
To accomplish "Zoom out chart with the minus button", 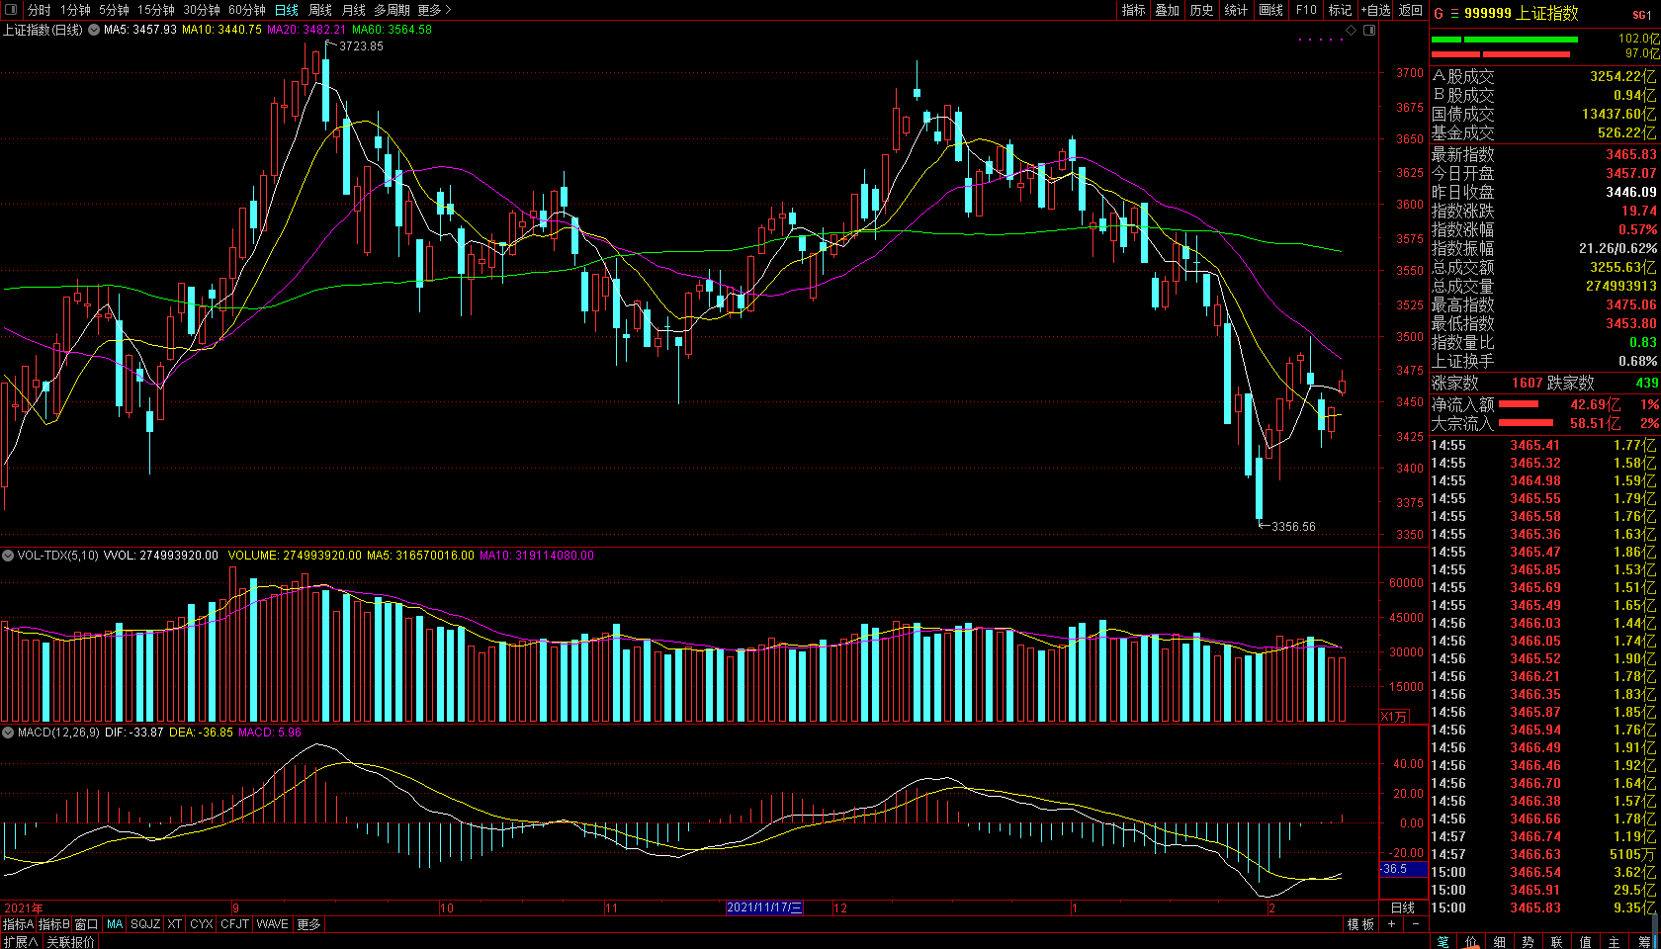I will tap(1416, 924).
